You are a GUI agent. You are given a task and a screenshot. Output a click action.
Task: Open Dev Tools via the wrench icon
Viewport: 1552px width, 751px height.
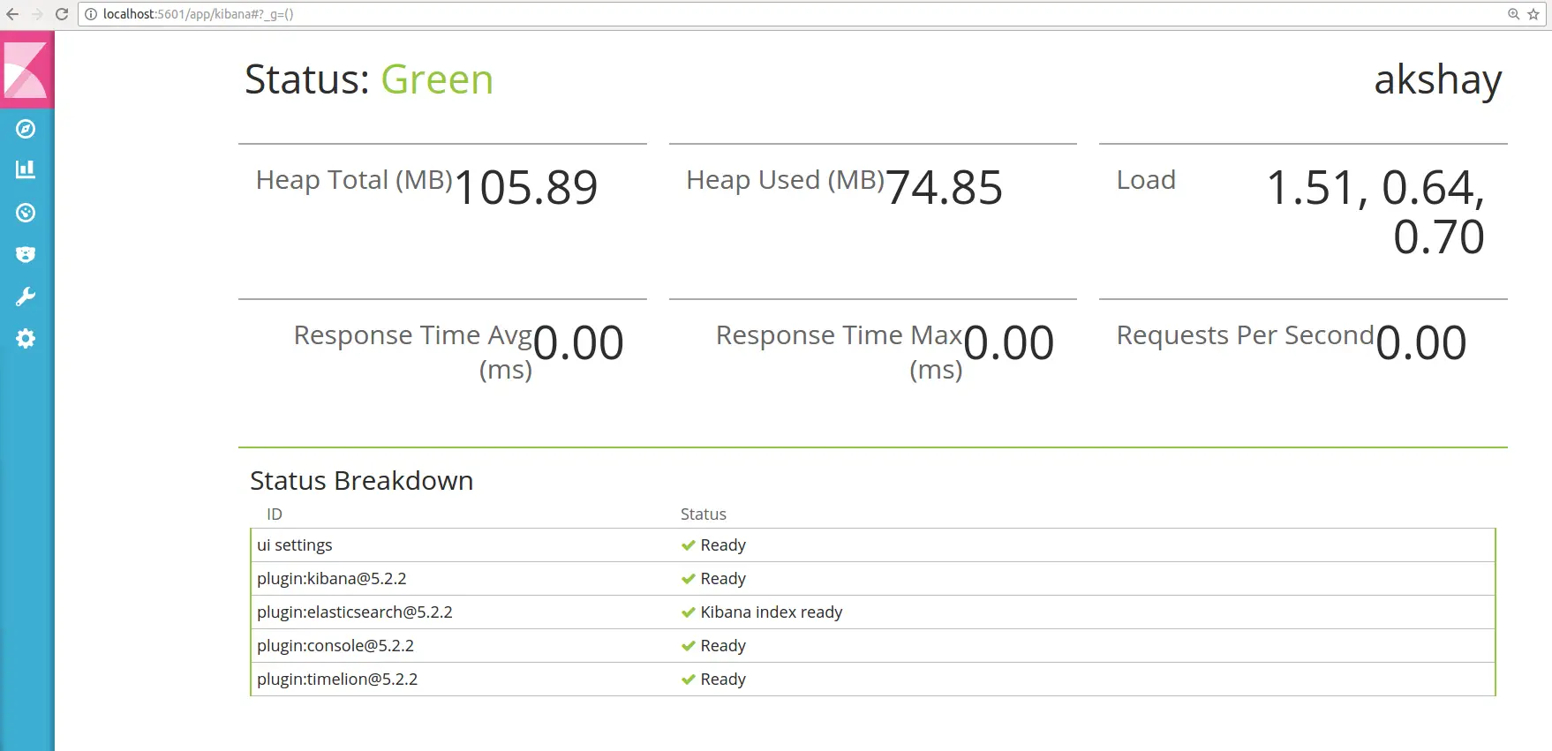point(26,297)
